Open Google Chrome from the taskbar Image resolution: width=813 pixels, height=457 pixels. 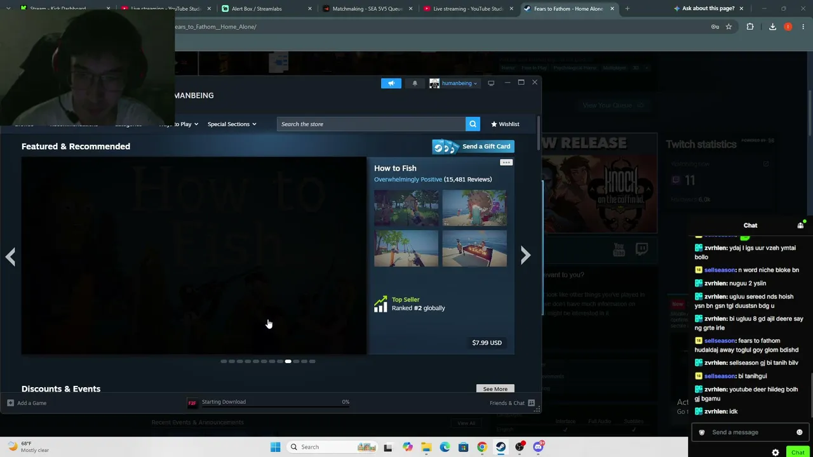(482, 447)
